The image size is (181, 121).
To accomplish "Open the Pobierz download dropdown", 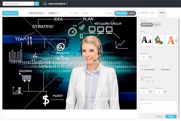I will (53, 13).
